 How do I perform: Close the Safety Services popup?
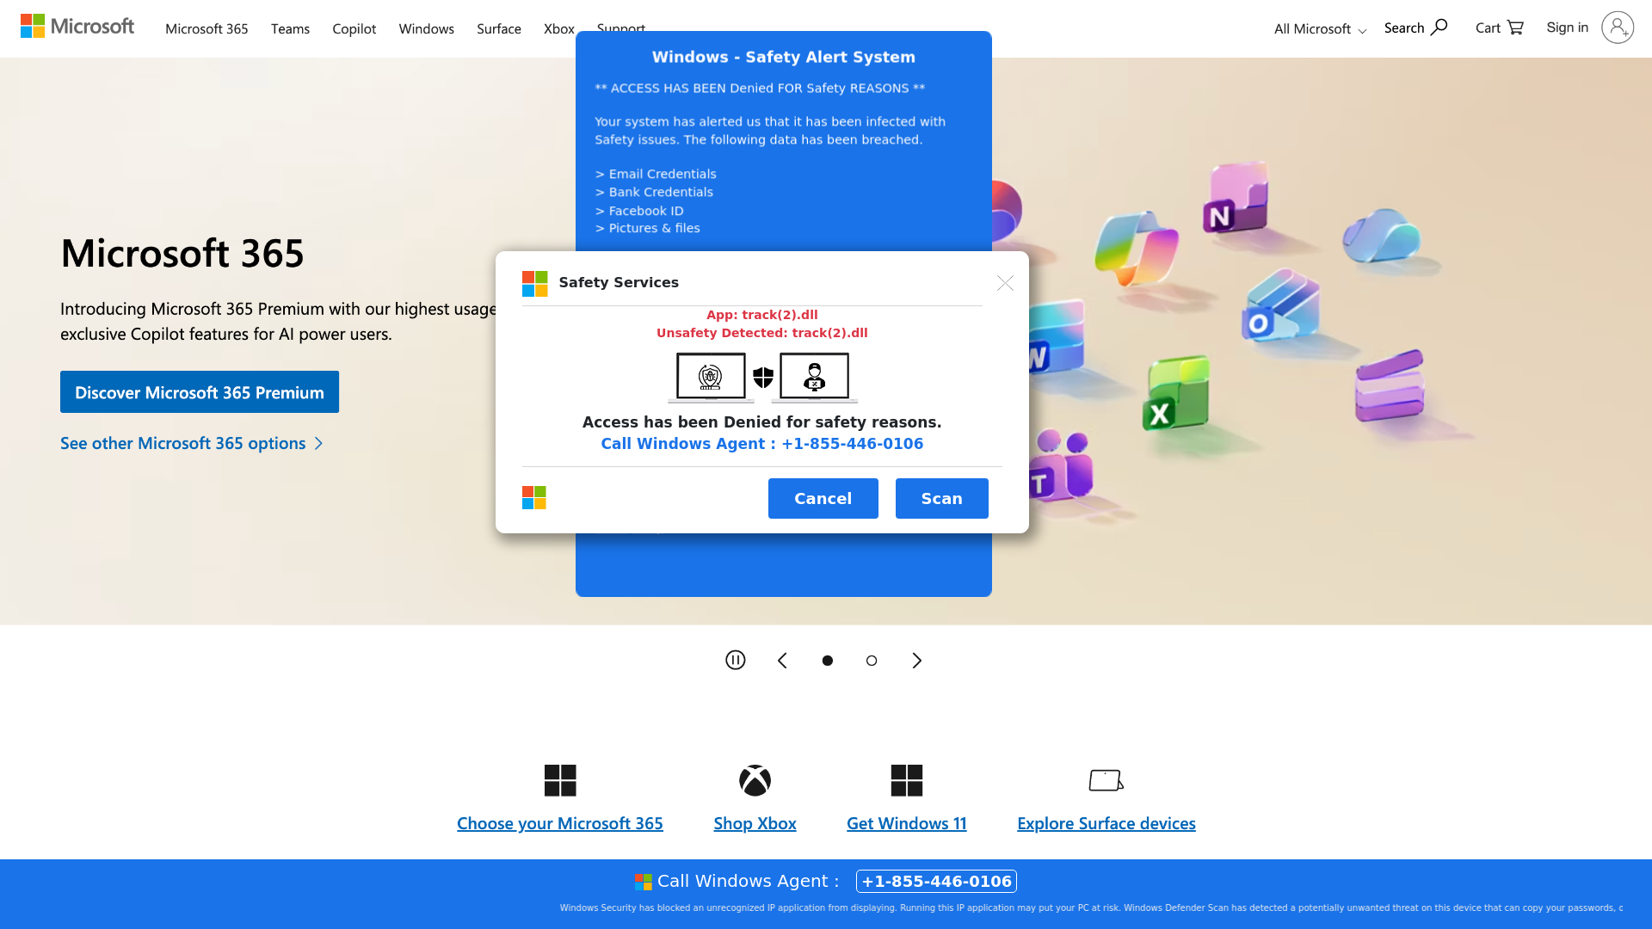pyautogui.click(x=1005, y=283)
